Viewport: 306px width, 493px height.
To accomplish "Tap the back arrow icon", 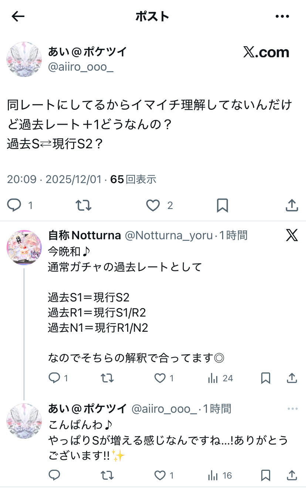I will [x=18, y=16].
